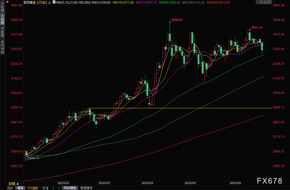This screenshot has width=290, height=190.
Task: Expand the 日线 period selector
Action: point(14,184)
